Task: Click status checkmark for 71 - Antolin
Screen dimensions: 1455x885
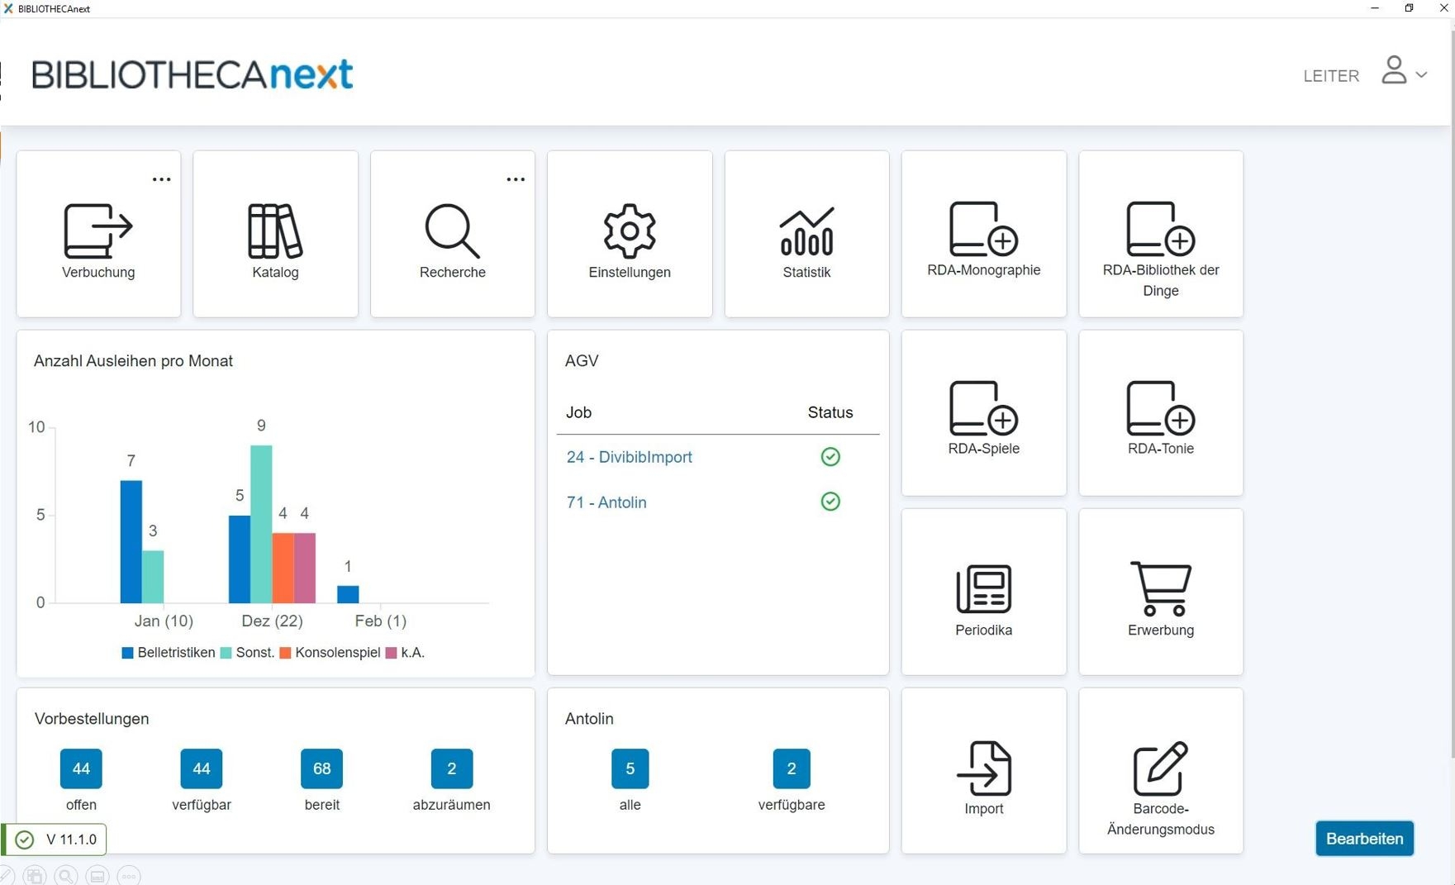Action: [x=830, y=502]
